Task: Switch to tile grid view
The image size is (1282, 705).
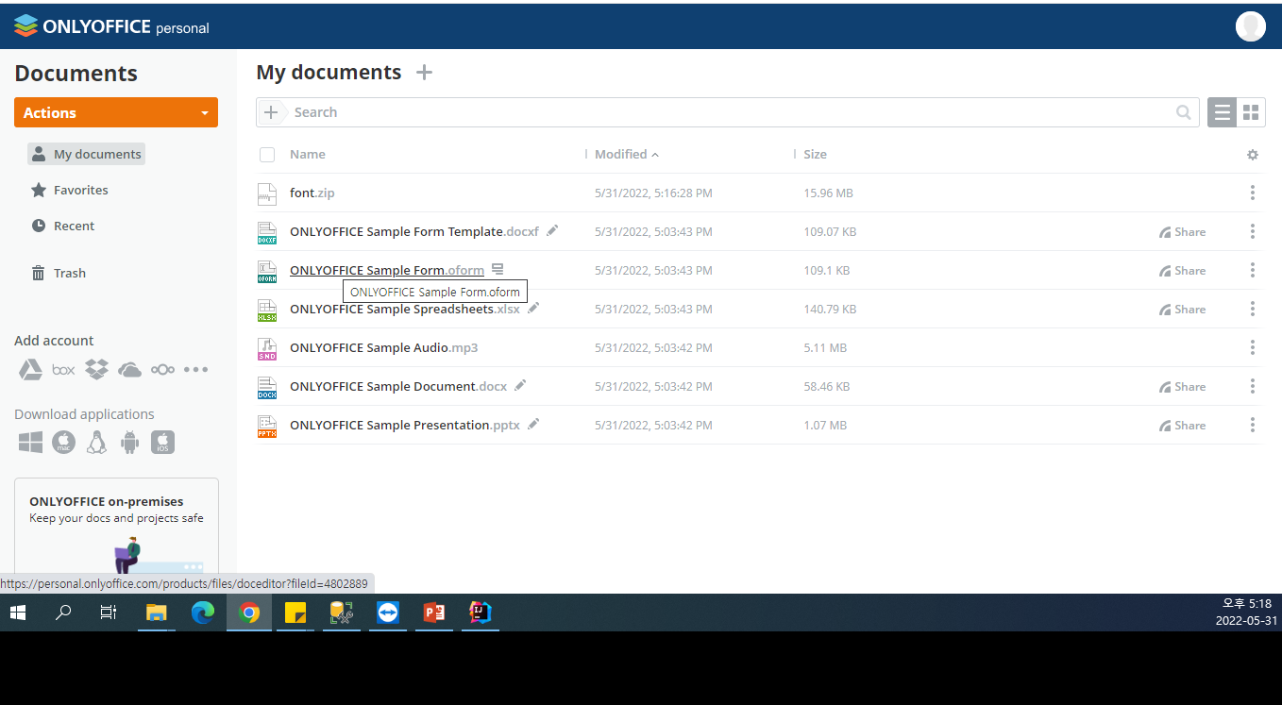Action: tap(1251, 112)
